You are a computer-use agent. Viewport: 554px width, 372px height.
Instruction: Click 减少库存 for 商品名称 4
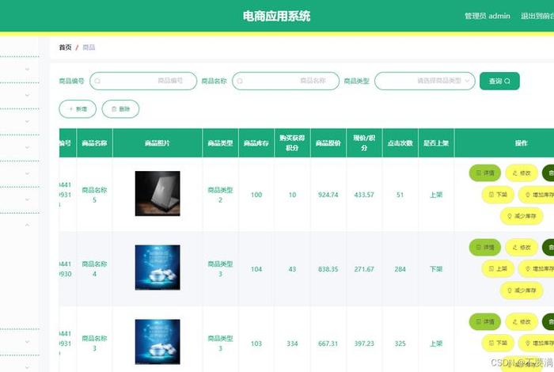pyautogui.click(x=522, y=290)
